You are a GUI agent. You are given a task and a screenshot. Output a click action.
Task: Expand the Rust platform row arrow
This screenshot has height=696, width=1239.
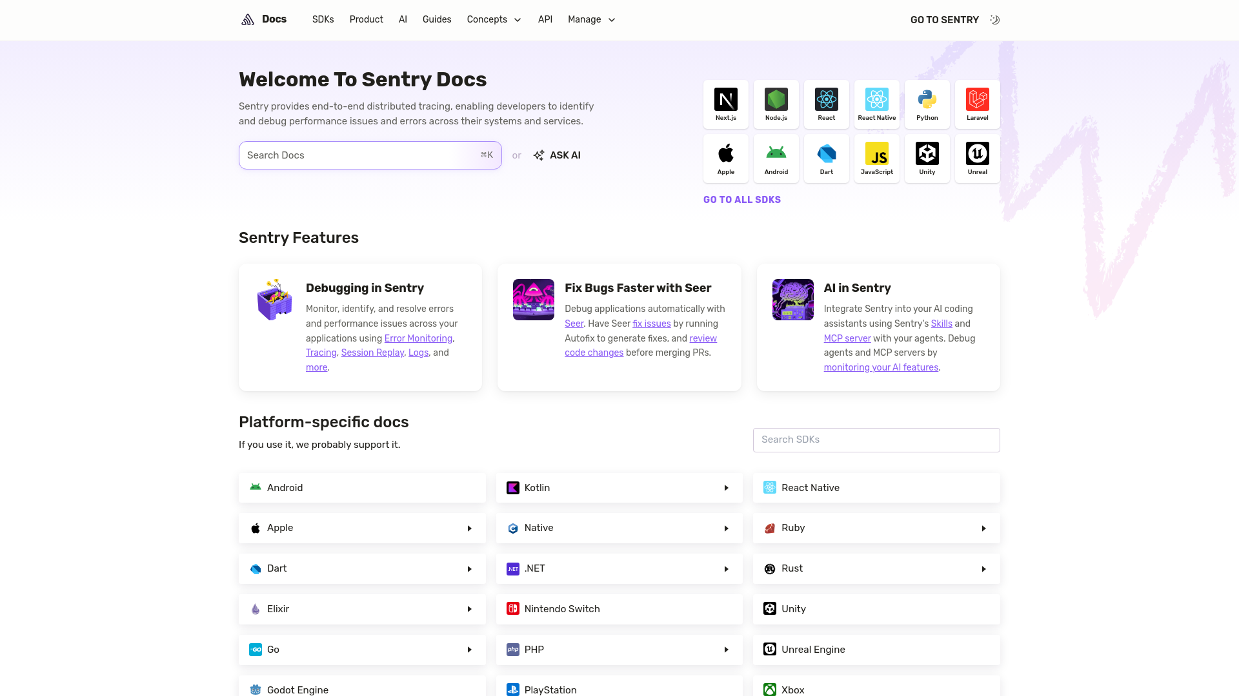pyautogui.click(x=984, y=569)
